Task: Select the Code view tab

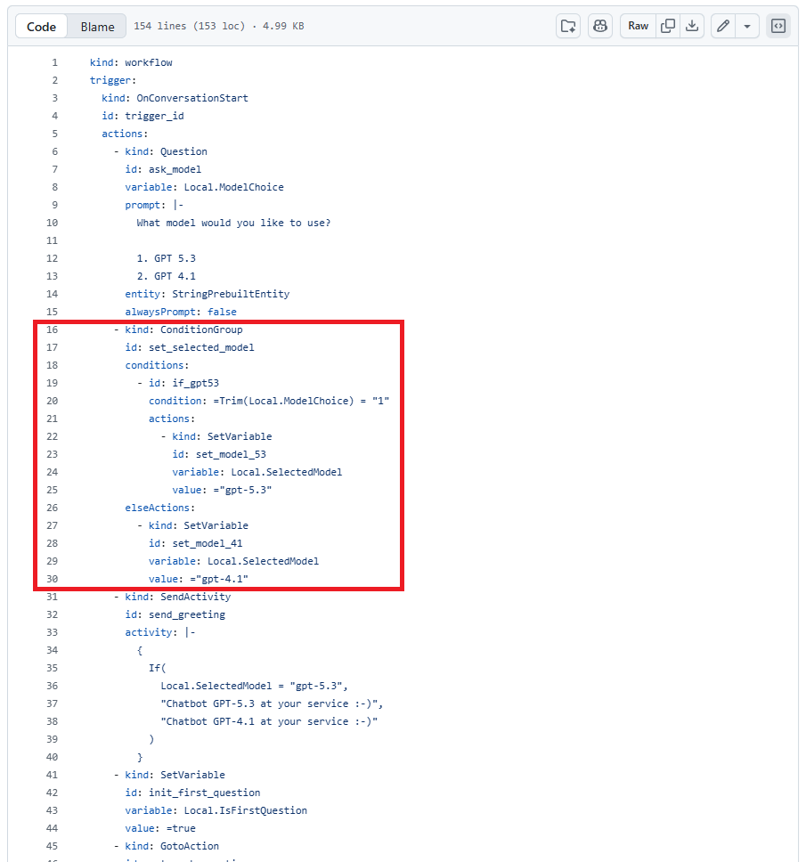Action: click(x=42, y=27)
